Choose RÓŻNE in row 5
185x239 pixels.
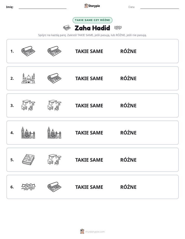[128, 160]
